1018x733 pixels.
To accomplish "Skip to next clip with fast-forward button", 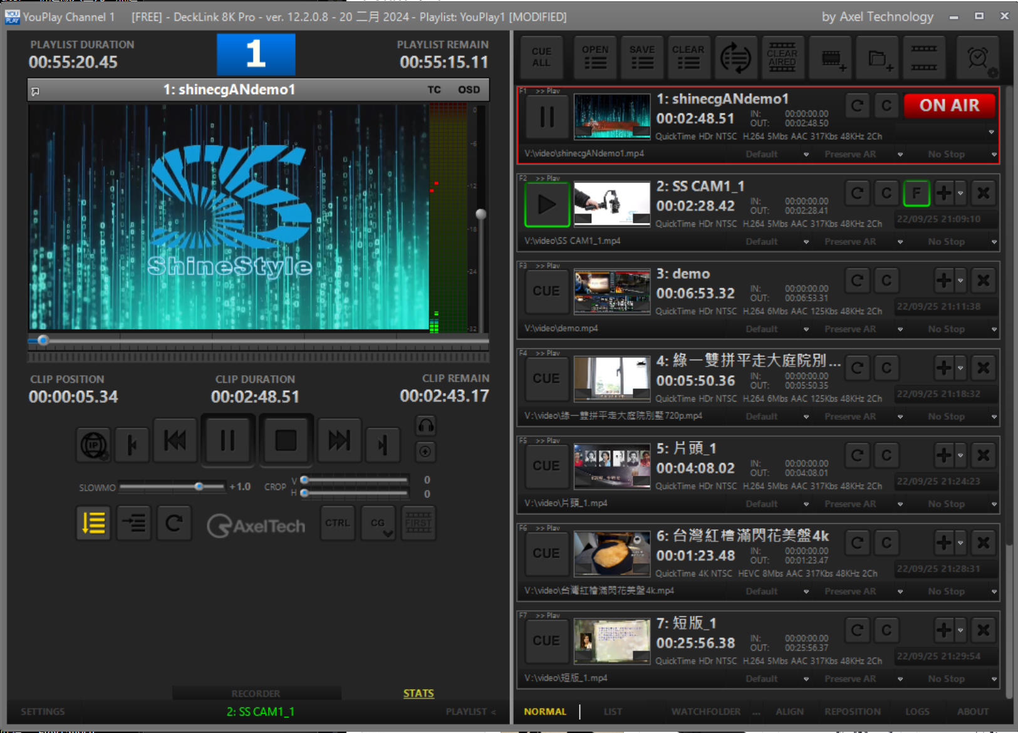I will pyautogui.click(x=339, y=441).
